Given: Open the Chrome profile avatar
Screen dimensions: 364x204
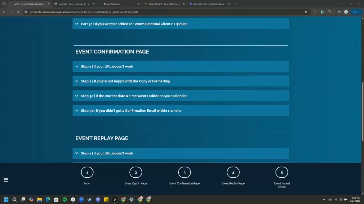Looking at the screenshot, I should click(346, 12).
